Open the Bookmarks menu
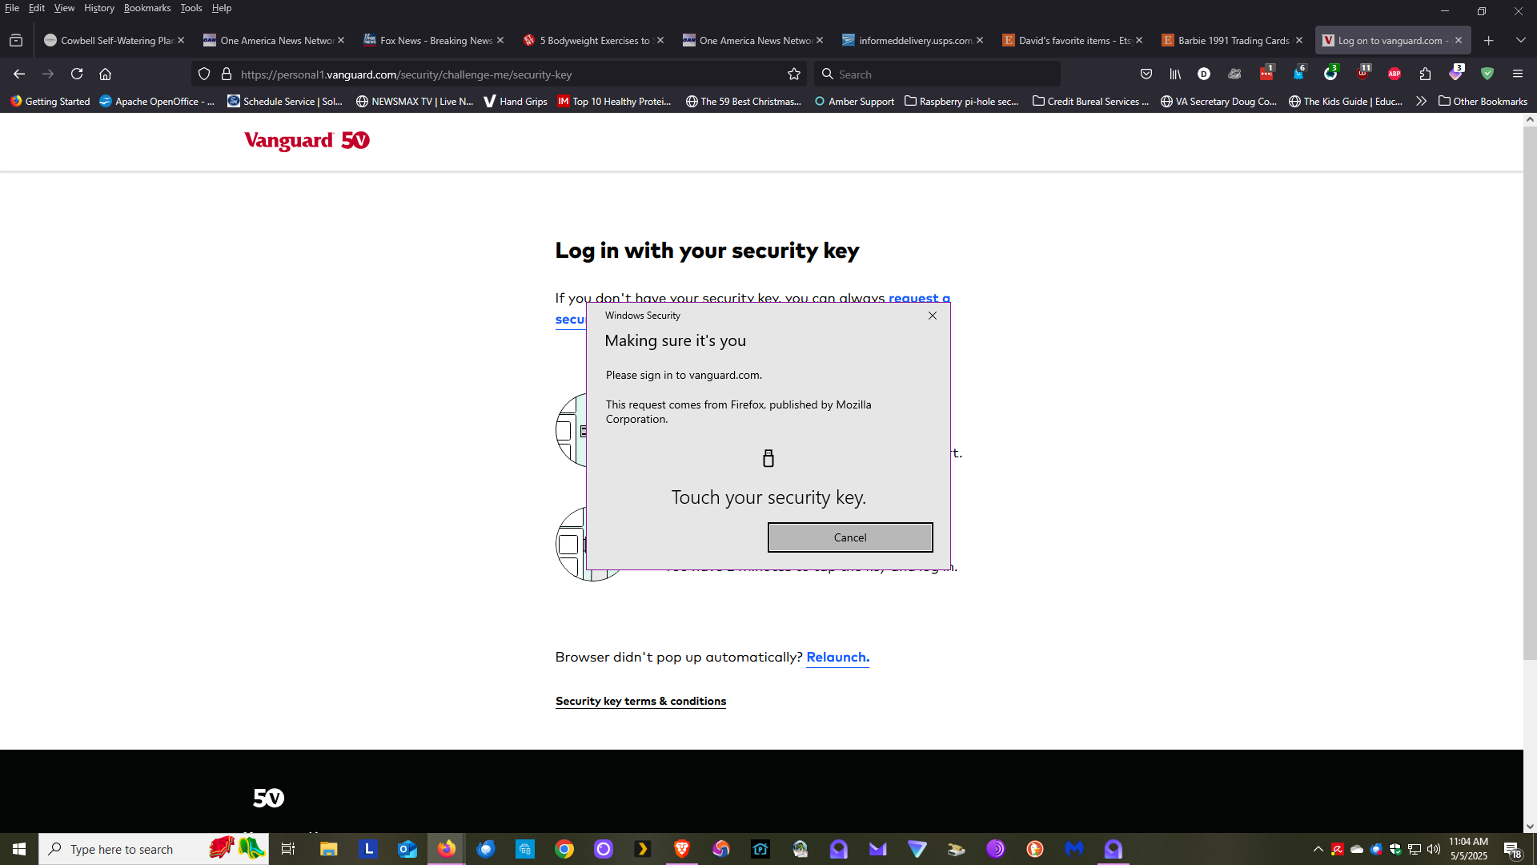The image size is (1537, 865). pyautogui.click(x=147, y=8)
